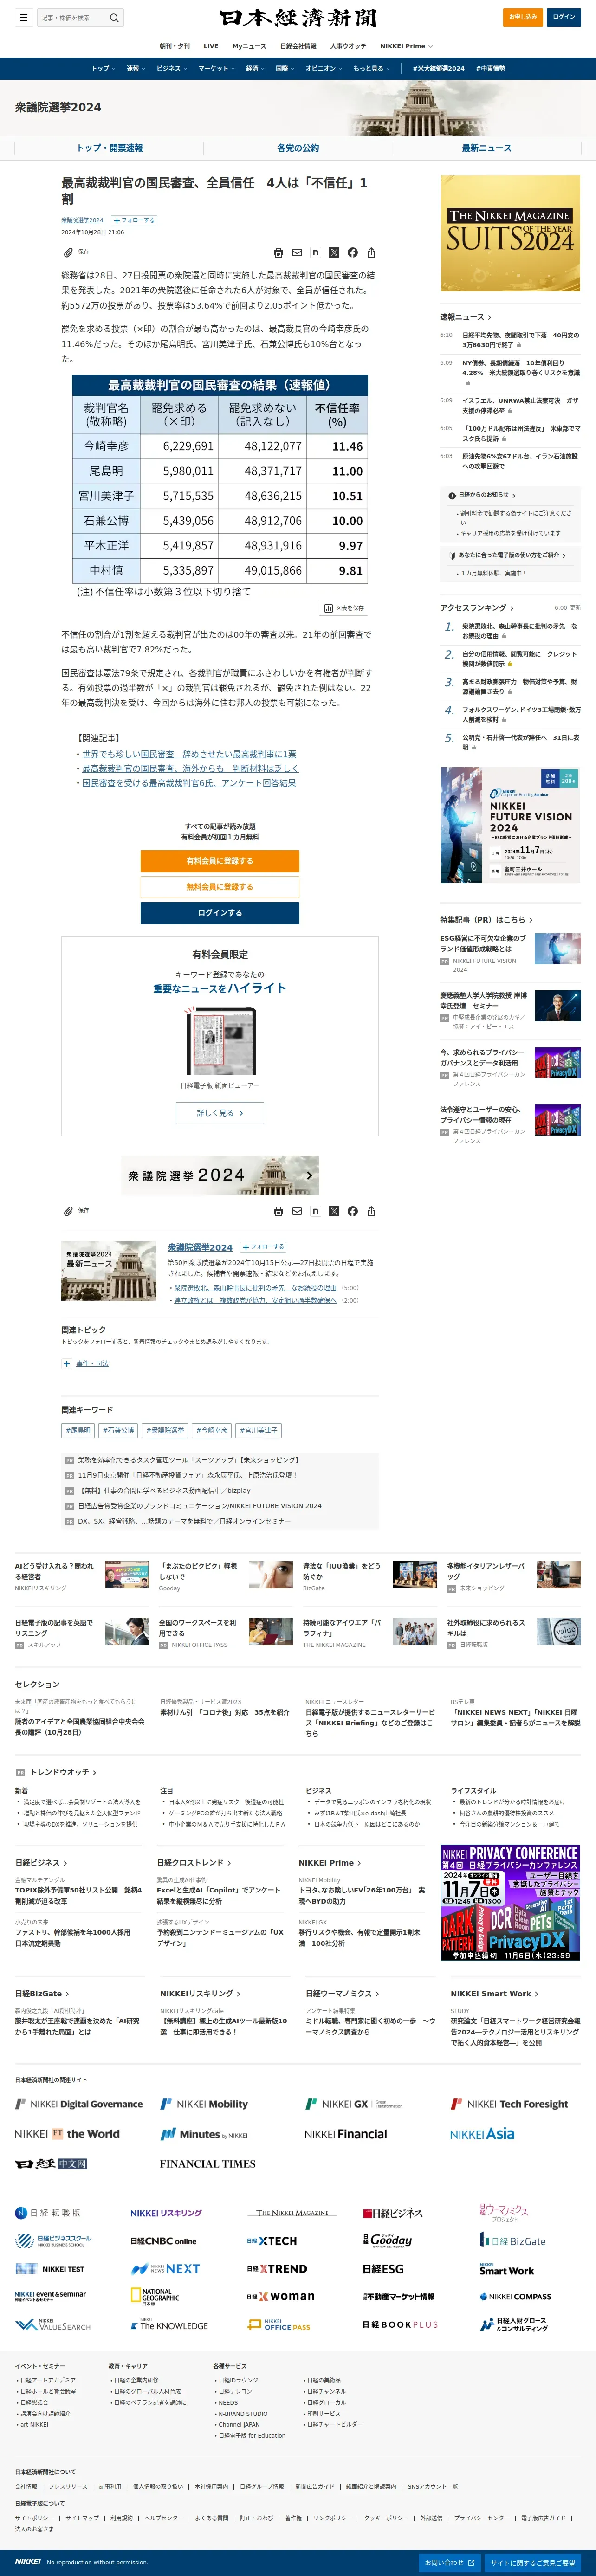Screen dimensions: 596x2576
Task: Expand the マーケット dropdown in the navigation bar
Action: [216, 68]
